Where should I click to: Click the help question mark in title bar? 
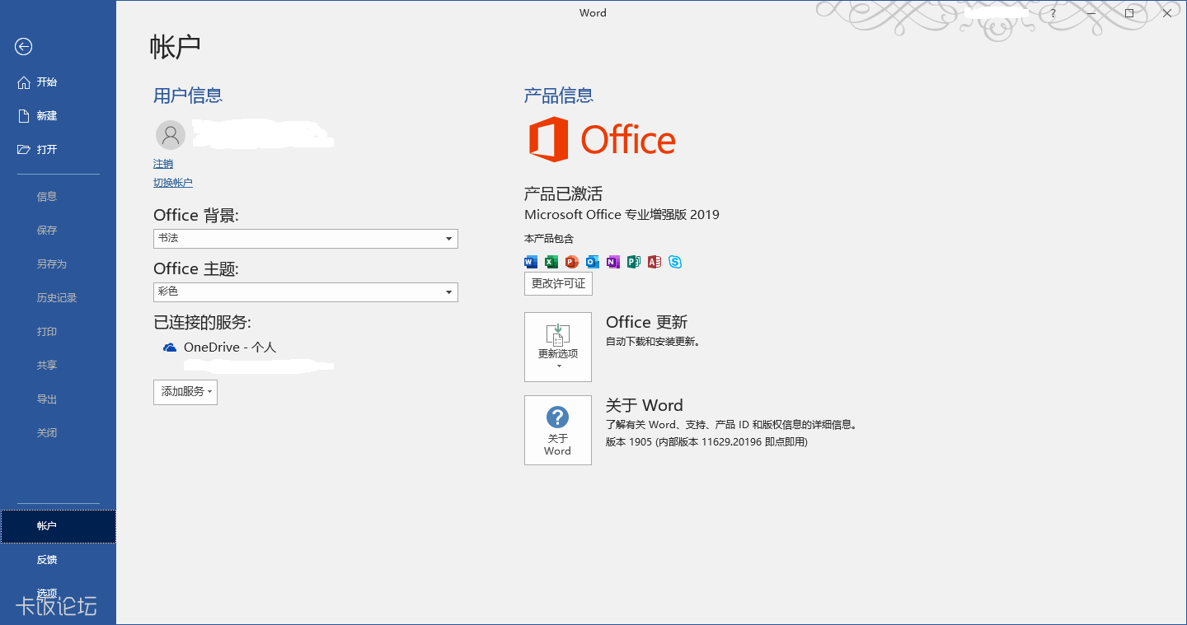coord(1053,13)
